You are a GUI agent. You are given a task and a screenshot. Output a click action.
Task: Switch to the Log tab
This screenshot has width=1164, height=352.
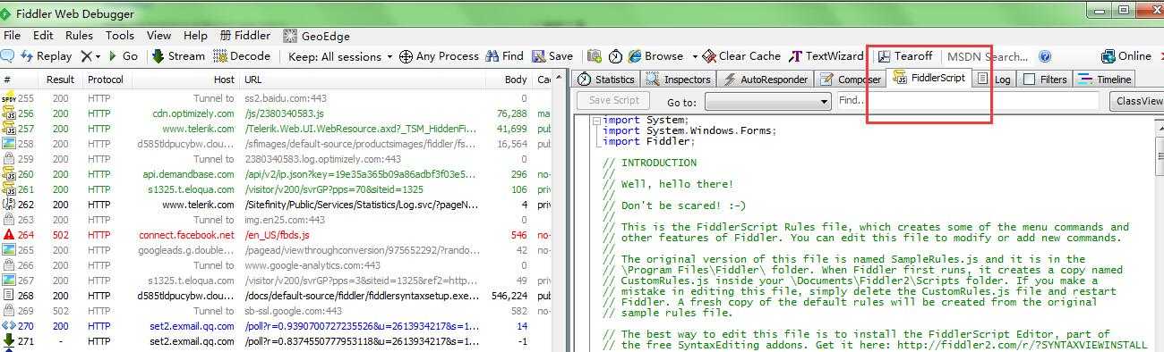tap(994, 80)
